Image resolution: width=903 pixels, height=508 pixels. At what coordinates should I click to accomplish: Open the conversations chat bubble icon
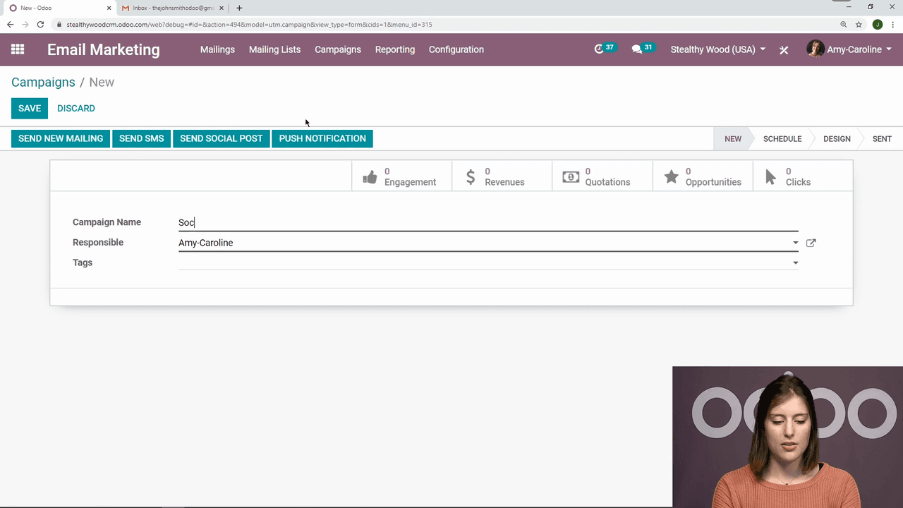click(x=637, y=49)
